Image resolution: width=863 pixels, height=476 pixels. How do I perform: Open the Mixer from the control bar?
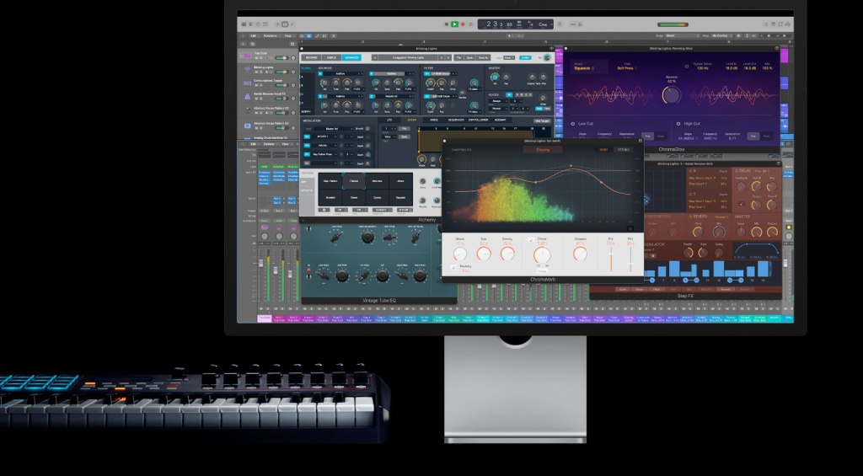pos(285,24)
